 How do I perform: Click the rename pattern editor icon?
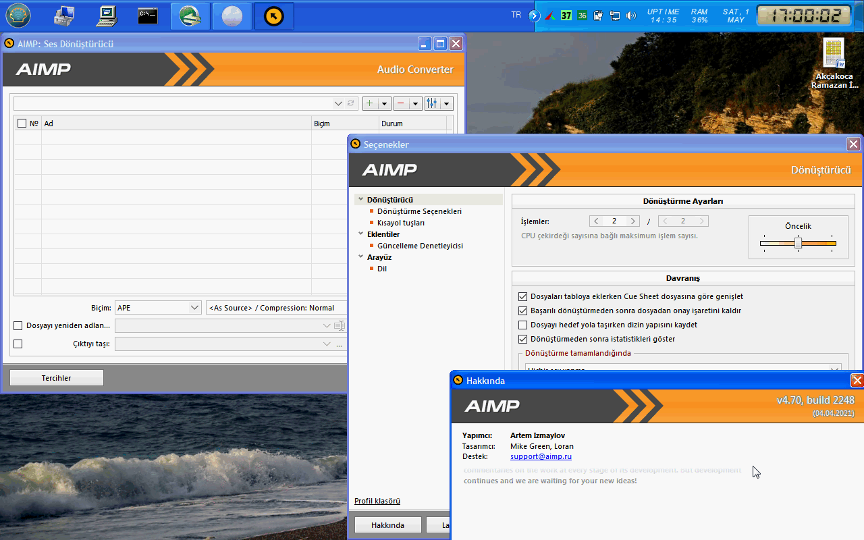tap(340, 325)
